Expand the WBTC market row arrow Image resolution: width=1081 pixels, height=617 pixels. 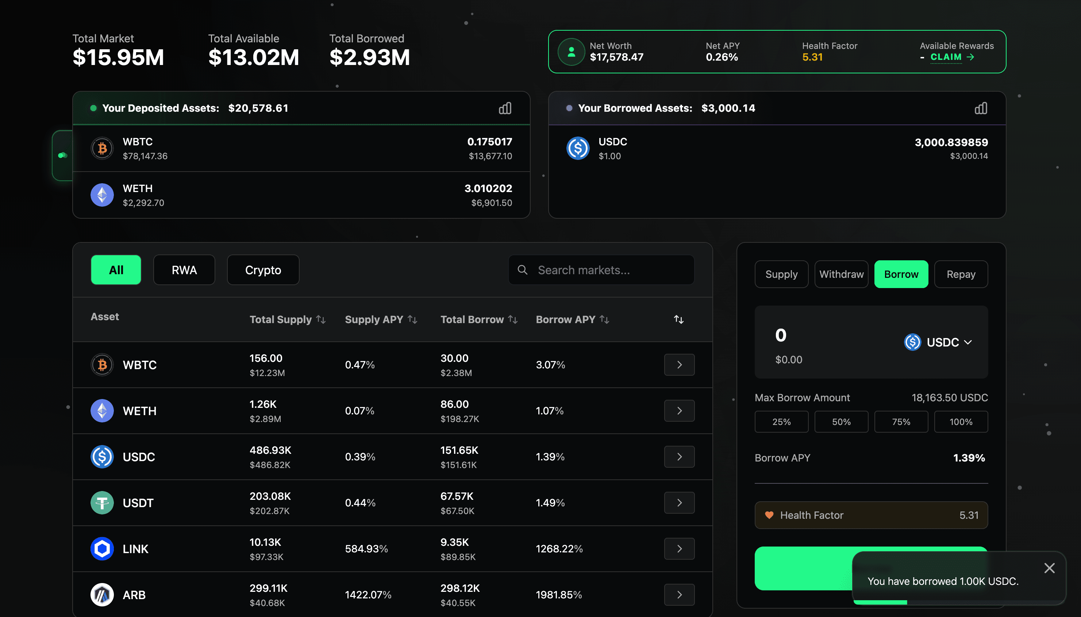pyautogui.click(x=679, y=364)
